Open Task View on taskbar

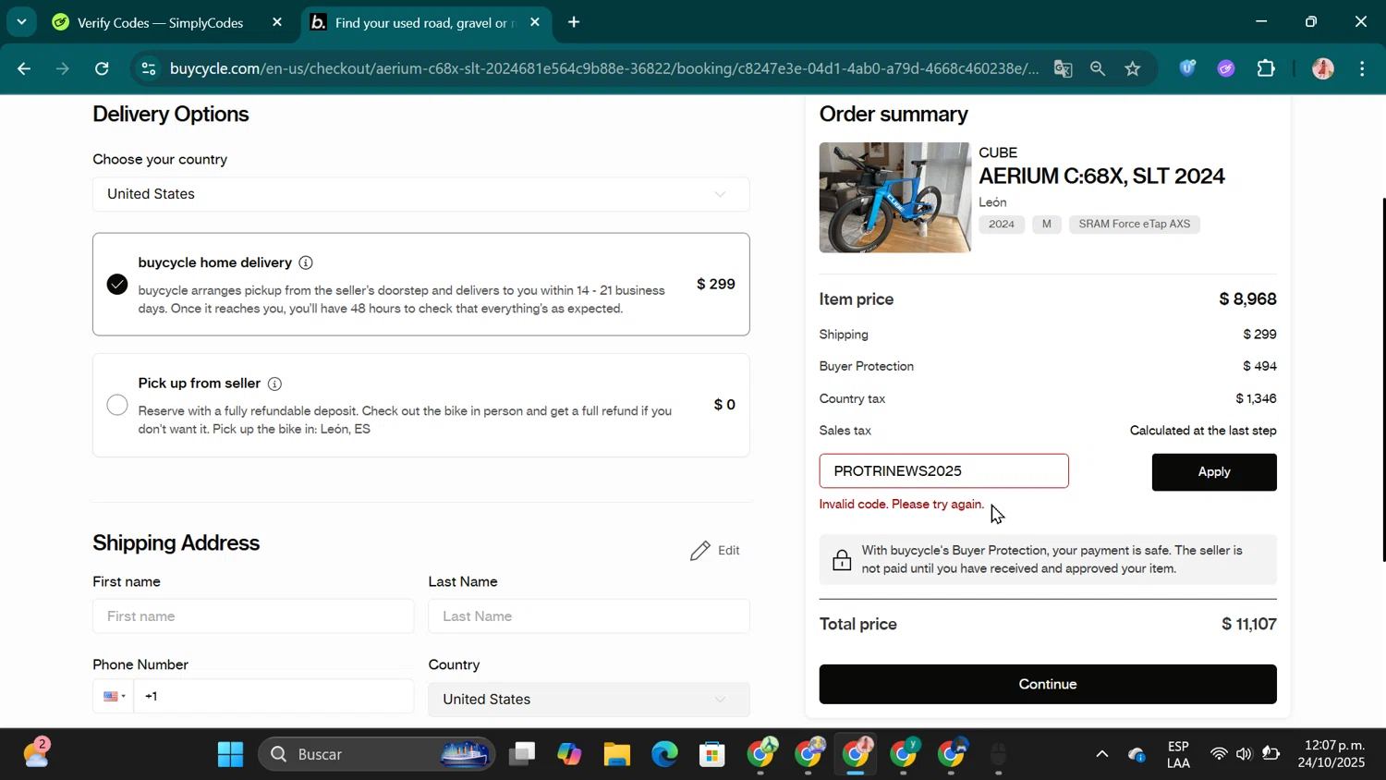pos(522,755)
